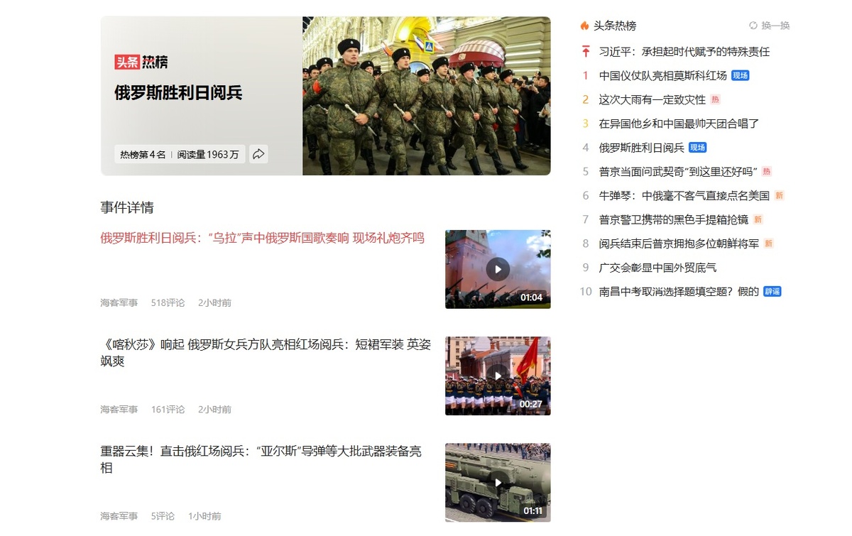This screenshot has width=852, height=536.
Task: Click the share arrow icon in banner
Action: click(258, 154)
